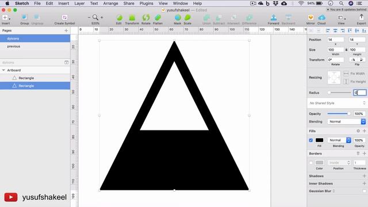Click the Create Symbol icon
The image size is (368, 207).
click(64, 17)
